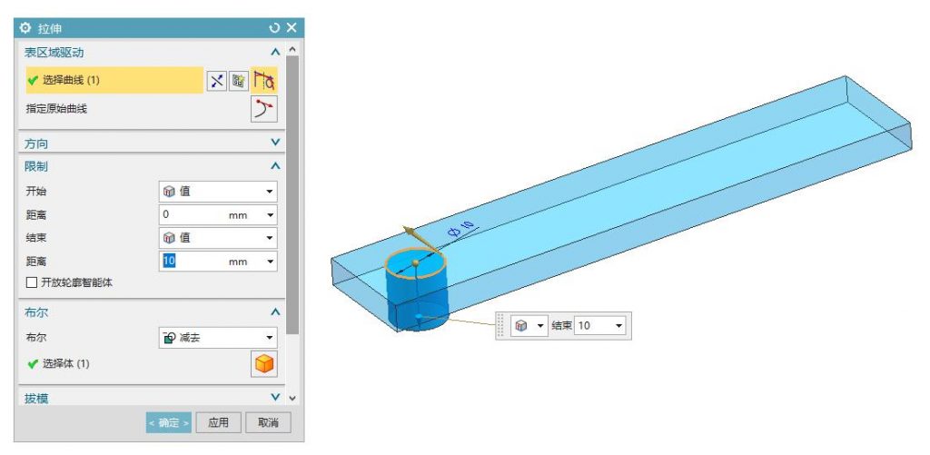Click the reverse direction icon beside 选择曲线
This screenshot has width=930, height=455.
coord(218,81)
